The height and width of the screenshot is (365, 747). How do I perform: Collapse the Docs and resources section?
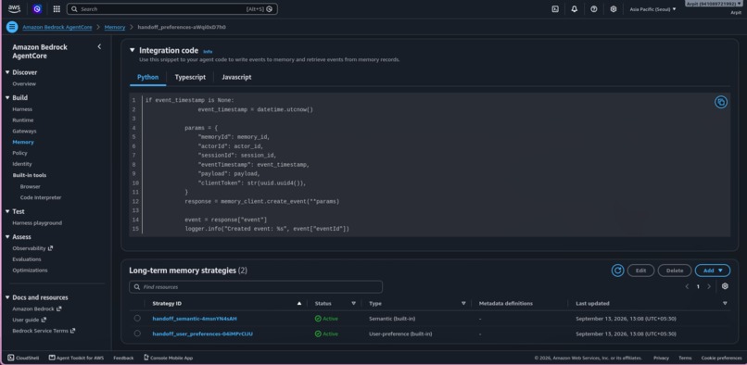[x=7, y=297]
